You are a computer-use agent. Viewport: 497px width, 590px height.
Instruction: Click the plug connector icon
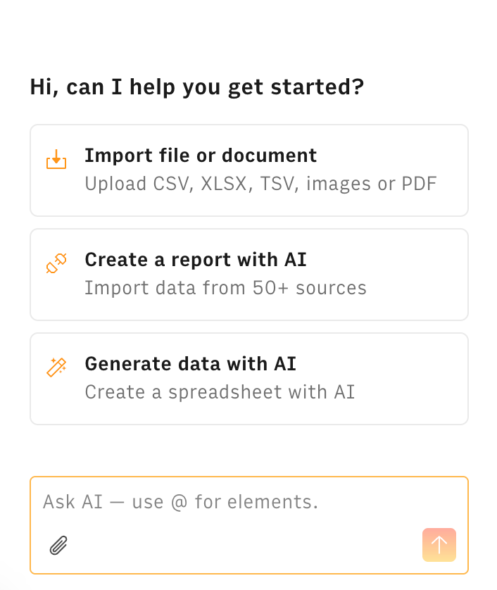coord(56,263)
